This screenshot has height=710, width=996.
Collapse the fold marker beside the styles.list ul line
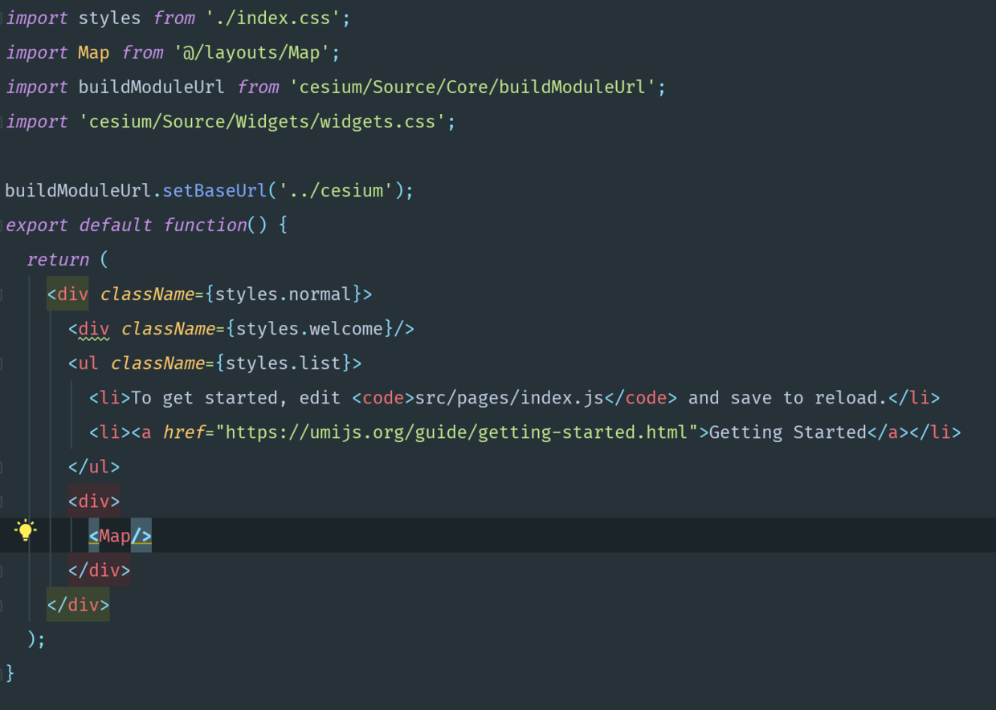(x=2, y=363)
